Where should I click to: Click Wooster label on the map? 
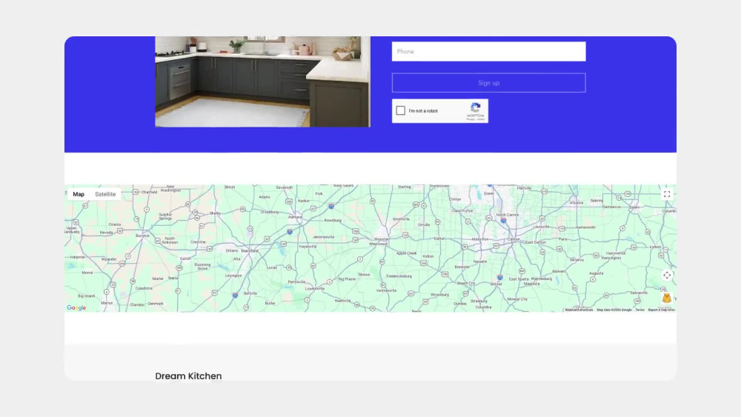381,239
